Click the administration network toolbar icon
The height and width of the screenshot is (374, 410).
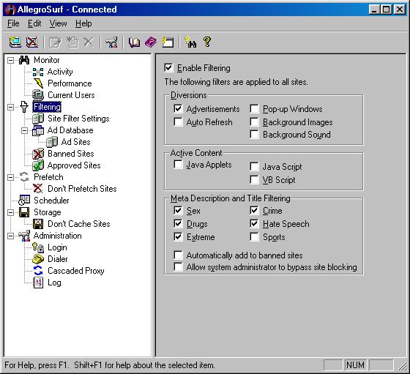(111, 42)
